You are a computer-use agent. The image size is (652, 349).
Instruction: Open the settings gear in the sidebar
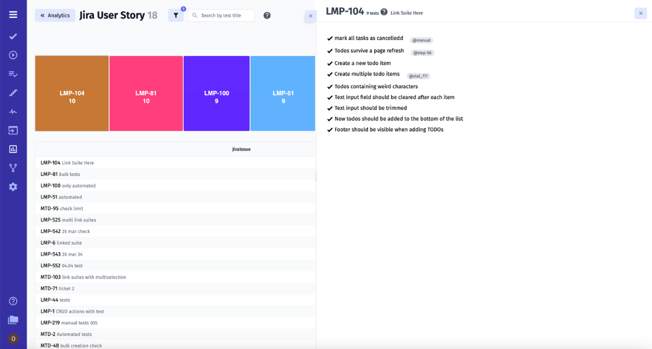[13, 186]
